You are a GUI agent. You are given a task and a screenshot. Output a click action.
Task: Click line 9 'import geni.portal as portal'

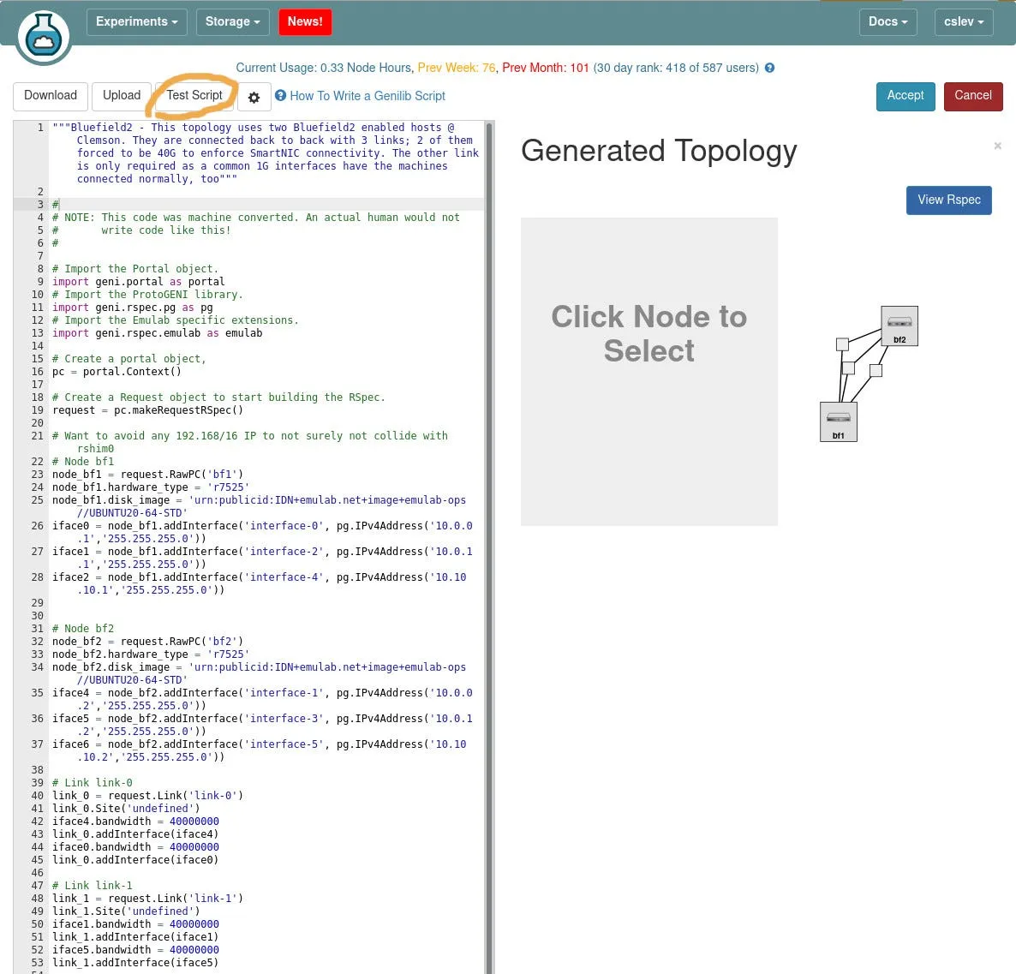pos(139,282)
